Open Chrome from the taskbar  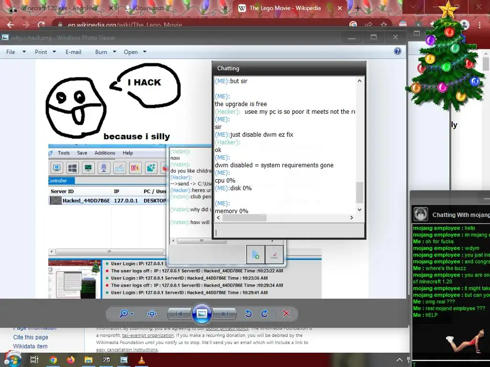(x=53, y=360)
